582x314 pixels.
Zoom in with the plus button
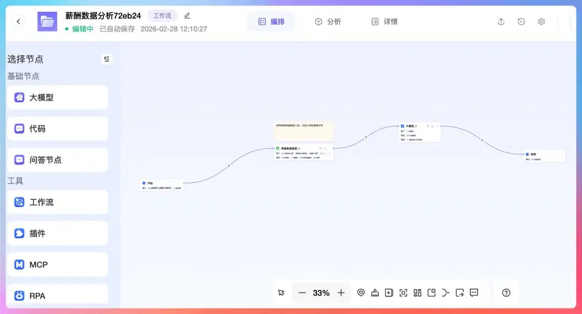coord(341,292)
